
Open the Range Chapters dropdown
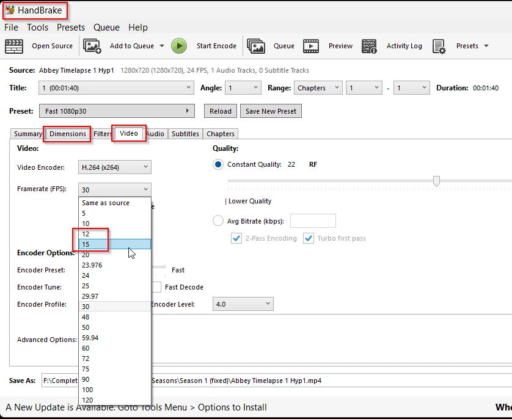pos(318,88)
